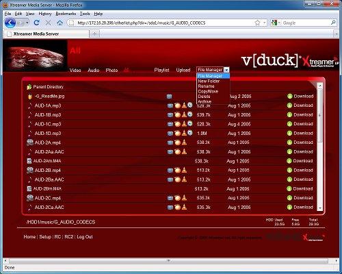Image resolution: width=342 pixels, height=274 pixels.
Task: Click Firefox's back arrow button
Action: click(10, 23)
